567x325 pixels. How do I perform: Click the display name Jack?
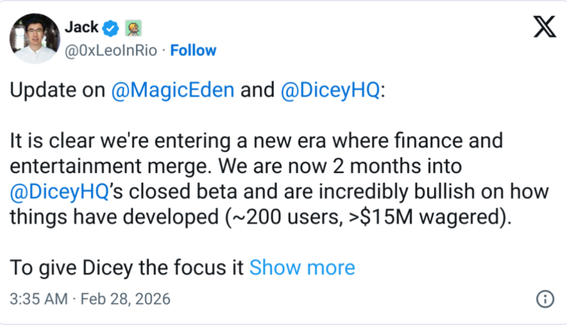(82, 28)
